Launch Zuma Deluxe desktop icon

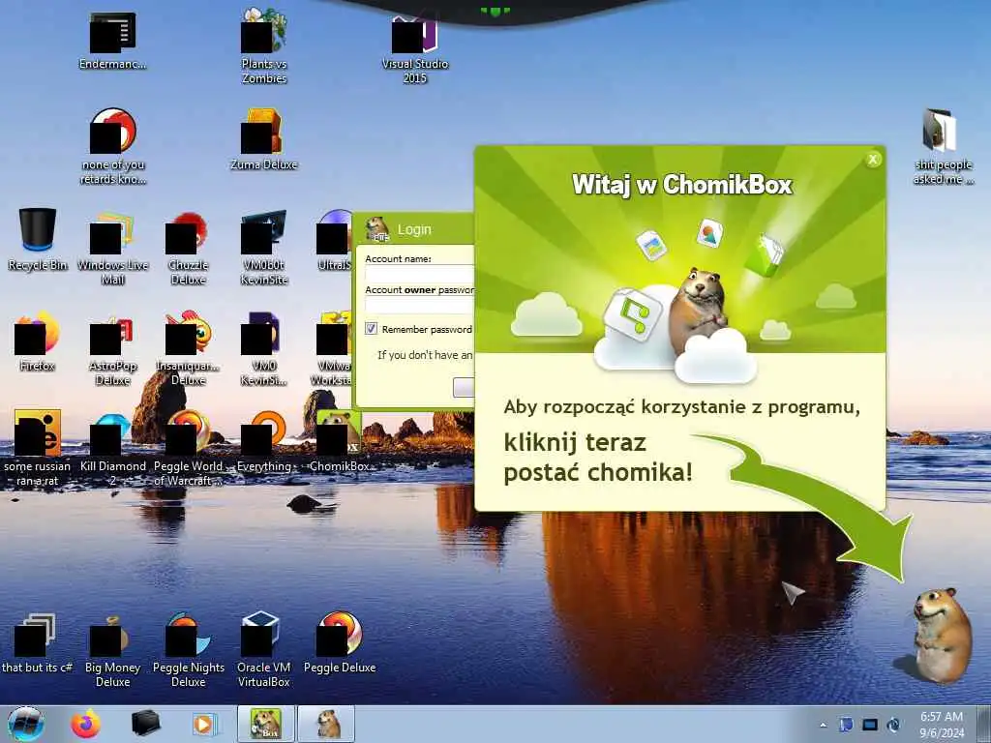tap(263, 139)
